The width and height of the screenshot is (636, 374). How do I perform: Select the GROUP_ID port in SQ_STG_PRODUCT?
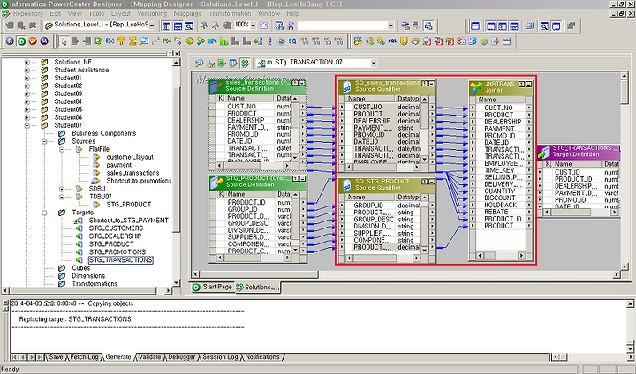(x=368, y=206)
